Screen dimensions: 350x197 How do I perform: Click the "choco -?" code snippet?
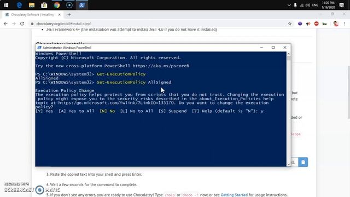(190, 195)
